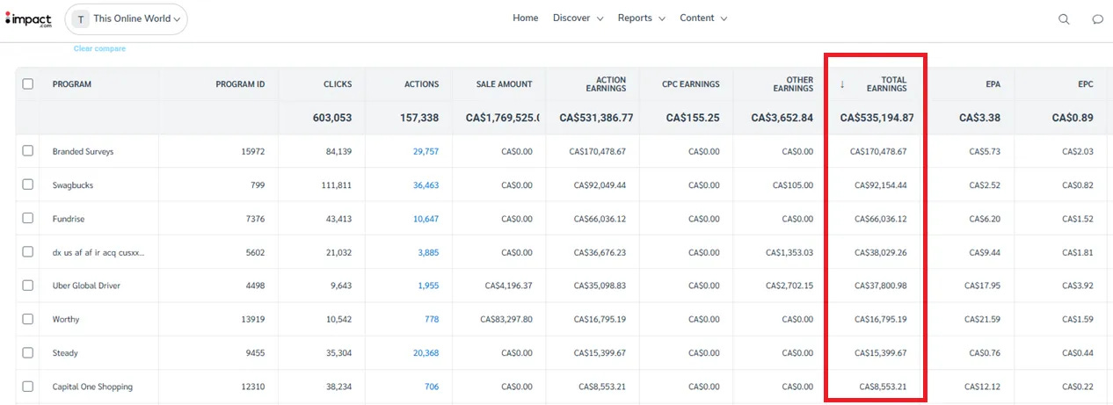Open Steady actions 20,368 link
1113x405 pixels.
point(426,353)
